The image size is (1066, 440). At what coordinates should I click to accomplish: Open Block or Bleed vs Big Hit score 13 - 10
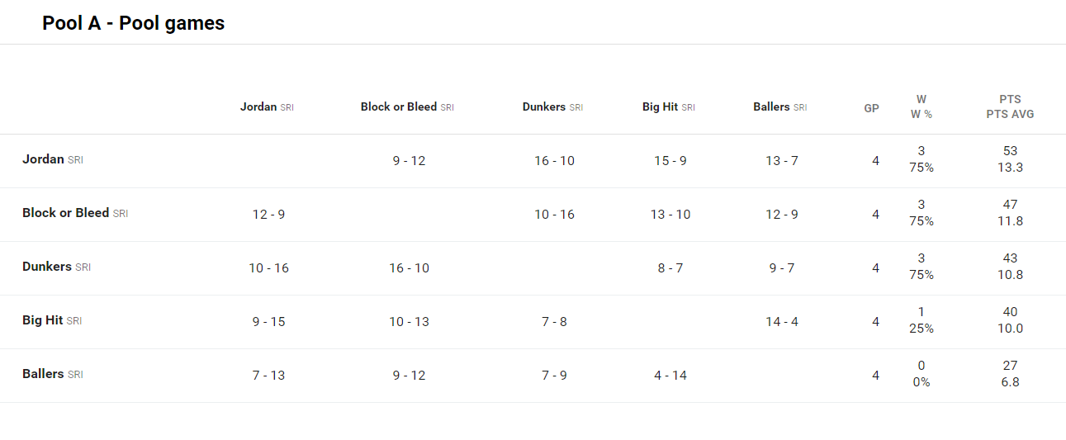click(x=670, y=215)
